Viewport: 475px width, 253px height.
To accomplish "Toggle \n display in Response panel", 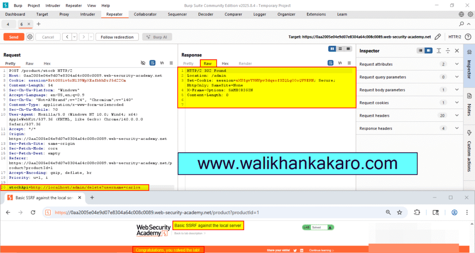I will (340, 63).
